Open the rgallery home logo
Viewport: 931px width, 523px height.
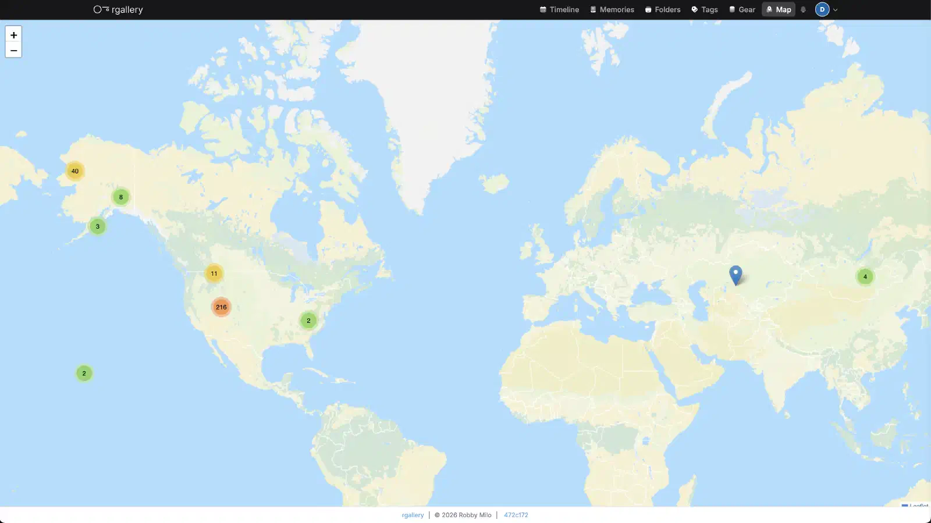coord(118,9)
